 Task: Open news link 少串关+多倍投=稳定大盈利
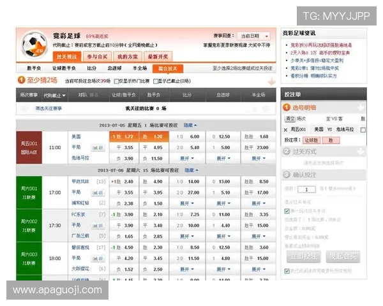pyautogui.click(x=317, y=61)
